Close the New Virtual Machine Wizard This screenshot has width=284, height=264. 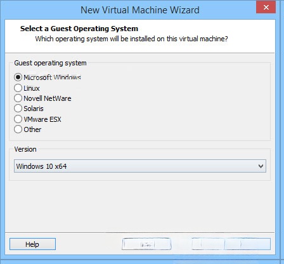coord(266,8)
